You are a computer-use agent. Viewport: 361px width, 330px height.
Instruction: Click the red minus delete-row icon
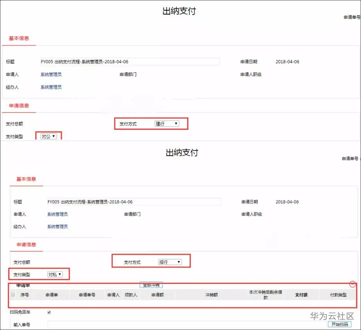(x=353, y=284)
